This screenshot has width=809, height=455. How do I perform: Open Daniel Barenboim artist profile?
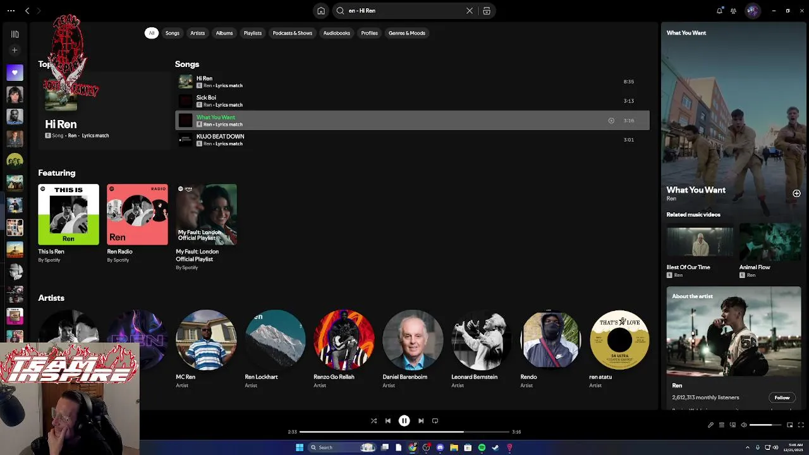point(413,339)
